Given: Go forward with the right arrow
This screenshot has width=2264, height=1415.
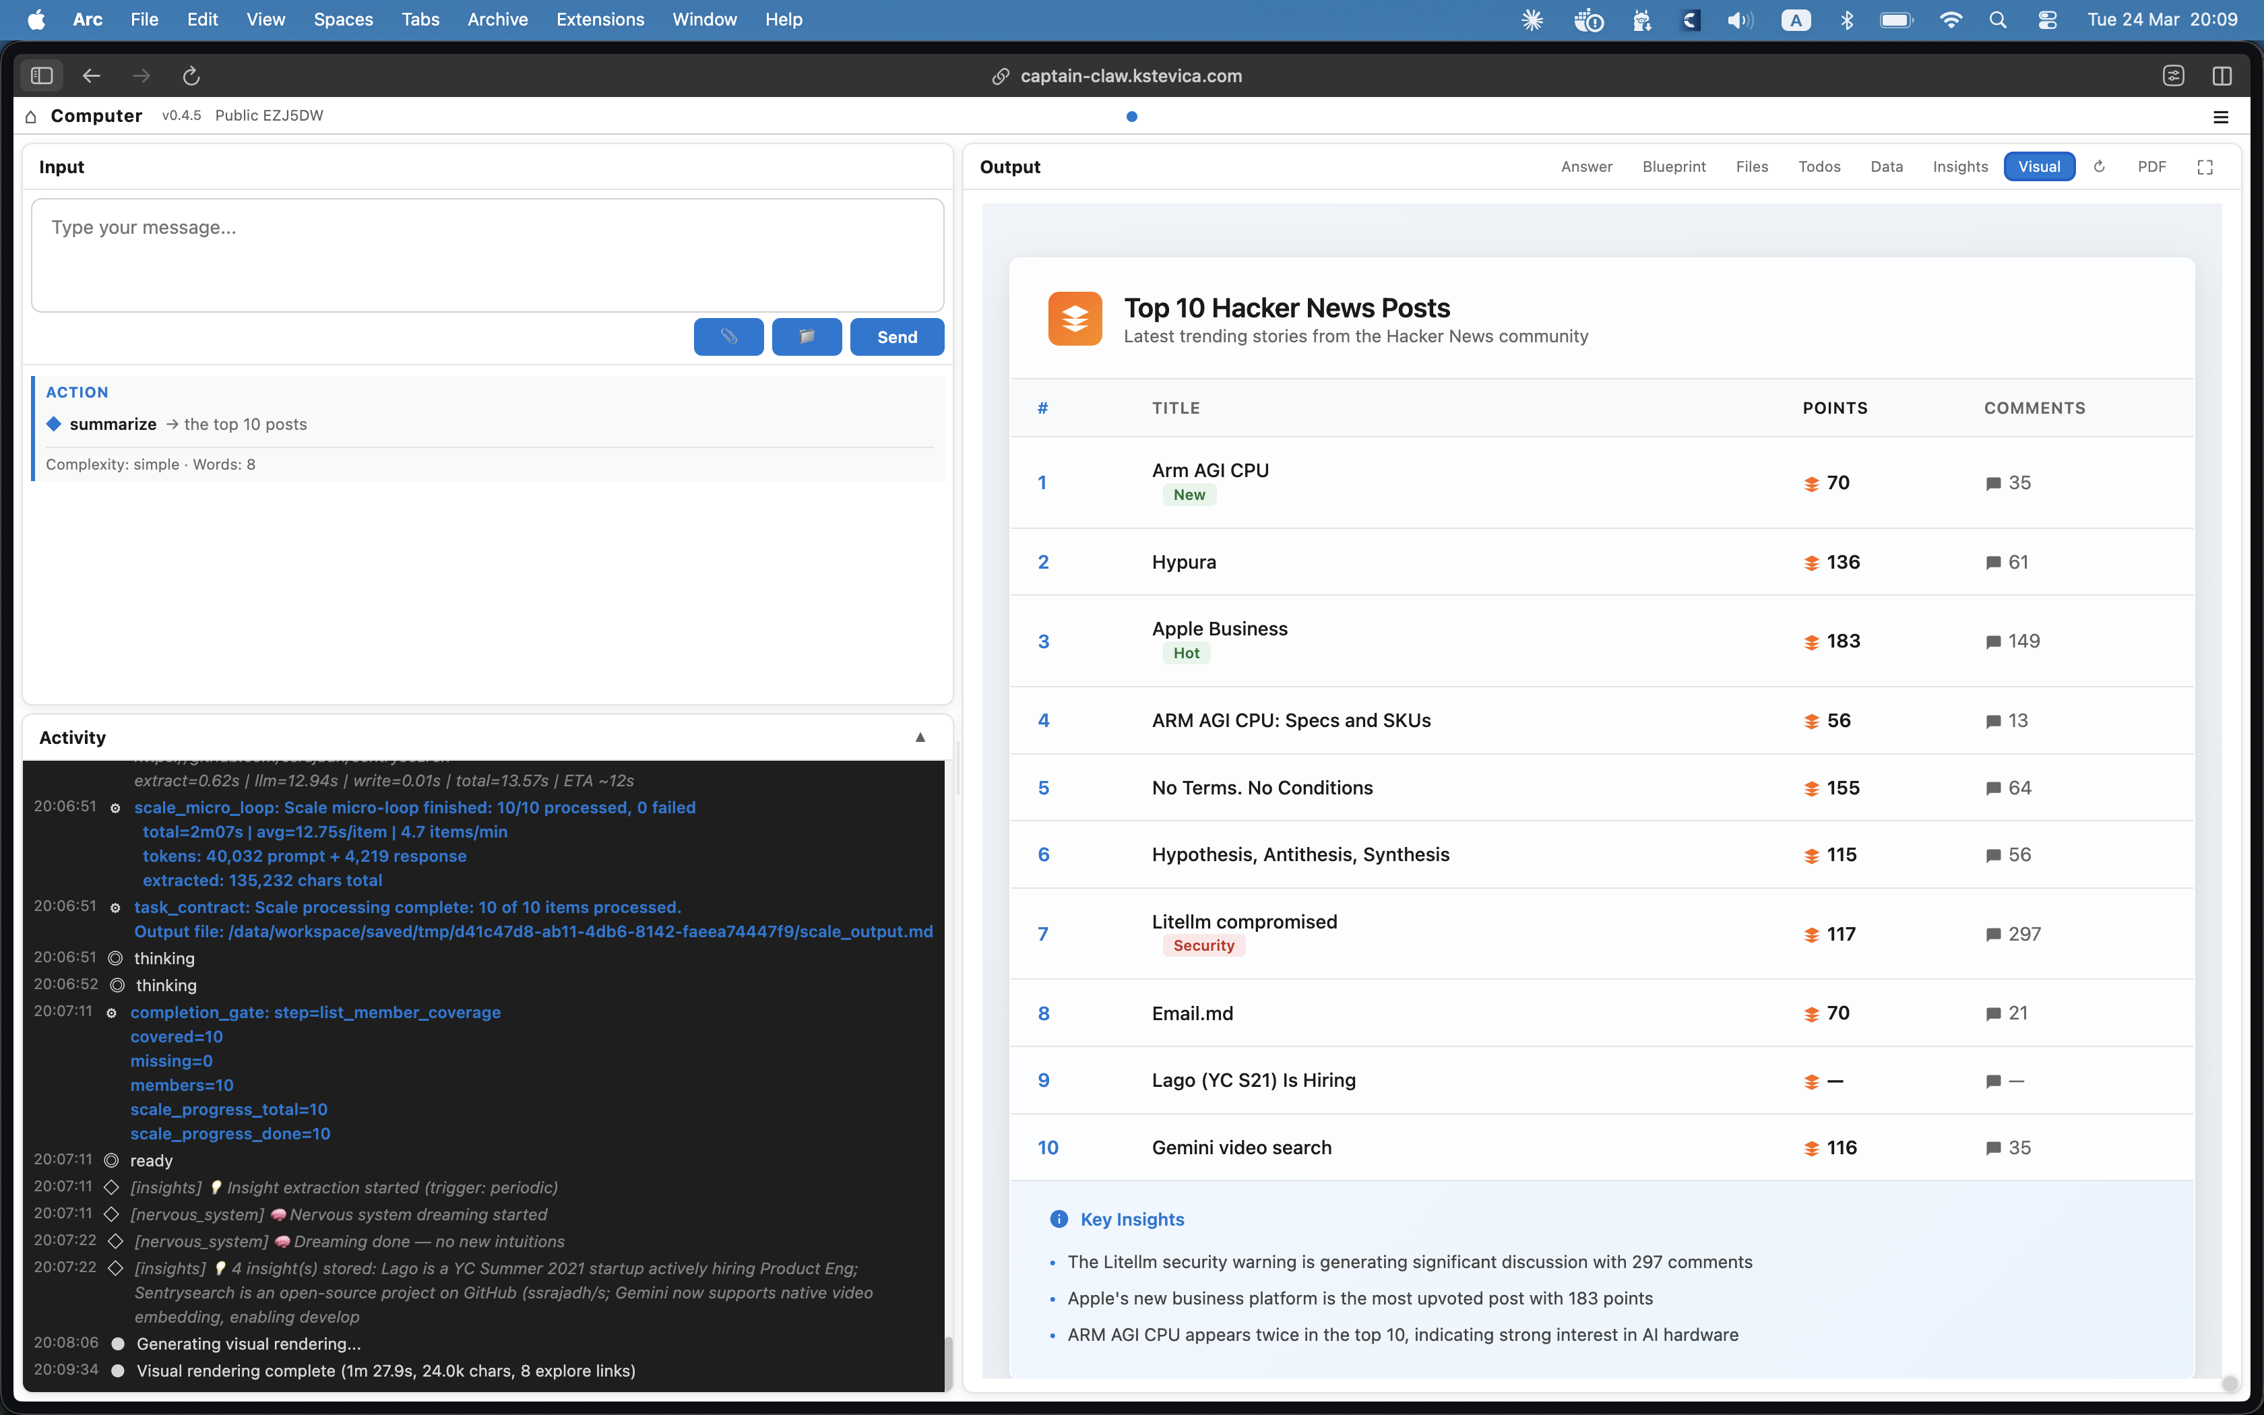Looking at the screenshot, I should click(141, 75).
